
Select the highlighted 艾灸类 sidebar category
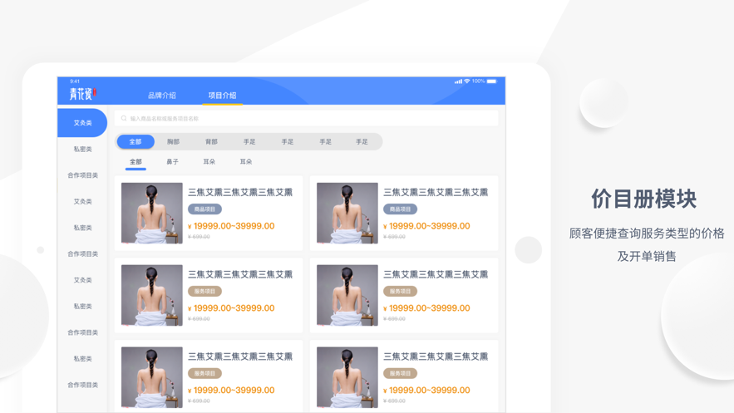(x=82, y=123)
